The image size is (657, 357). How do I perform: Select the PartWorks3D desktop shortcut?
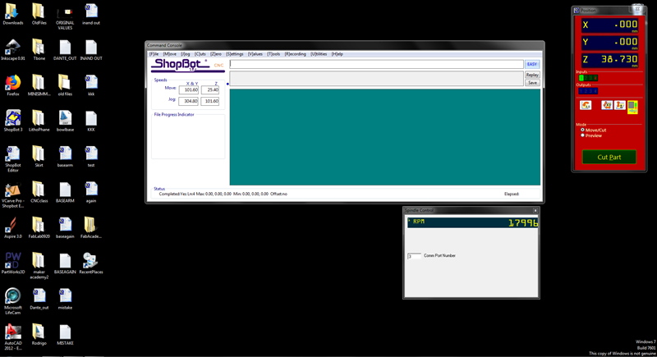[13, 263]
